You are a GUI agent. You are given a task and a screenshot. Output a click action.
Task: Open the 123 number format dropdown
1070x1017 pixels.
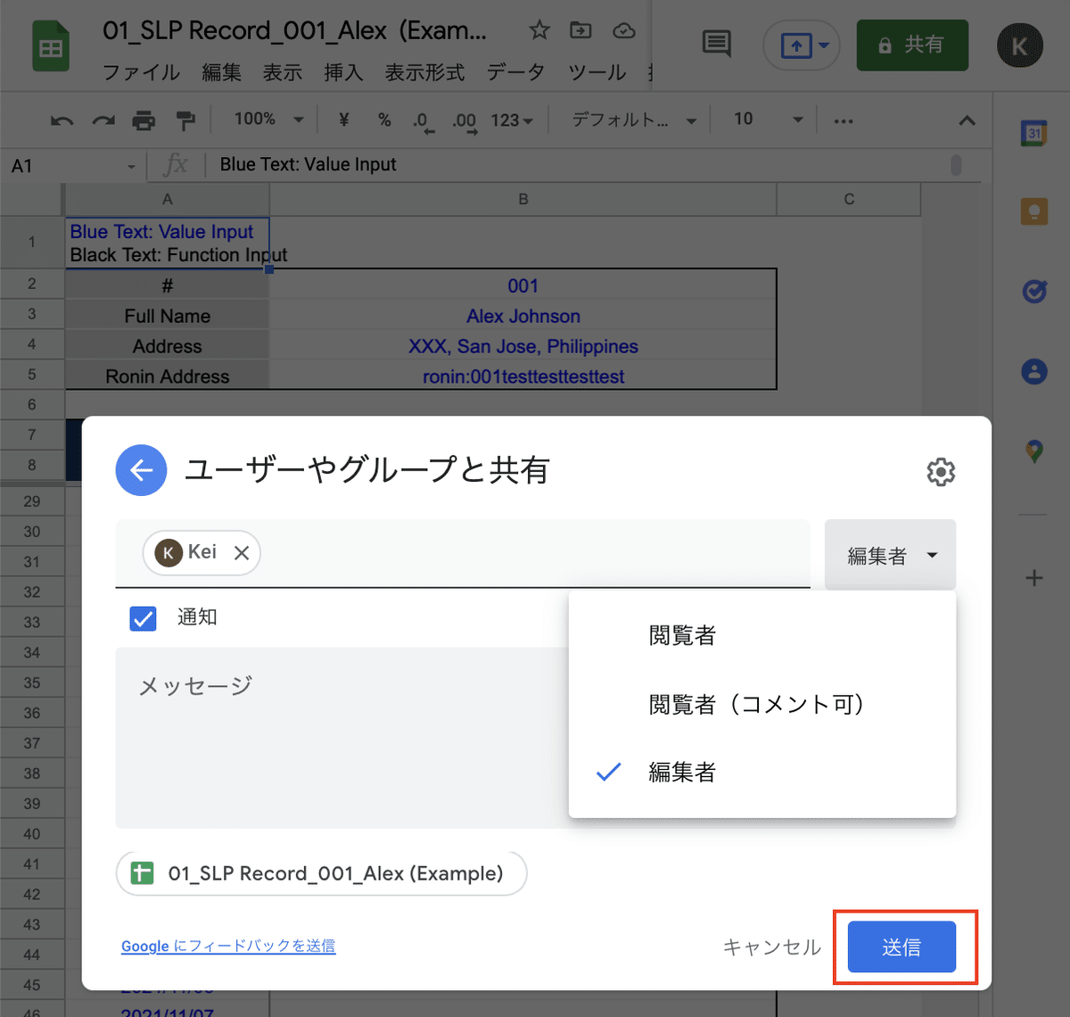click(512, 120)
